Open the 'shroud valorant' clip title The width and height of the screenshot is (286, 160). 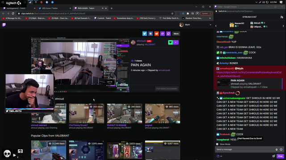pos(39,125)
